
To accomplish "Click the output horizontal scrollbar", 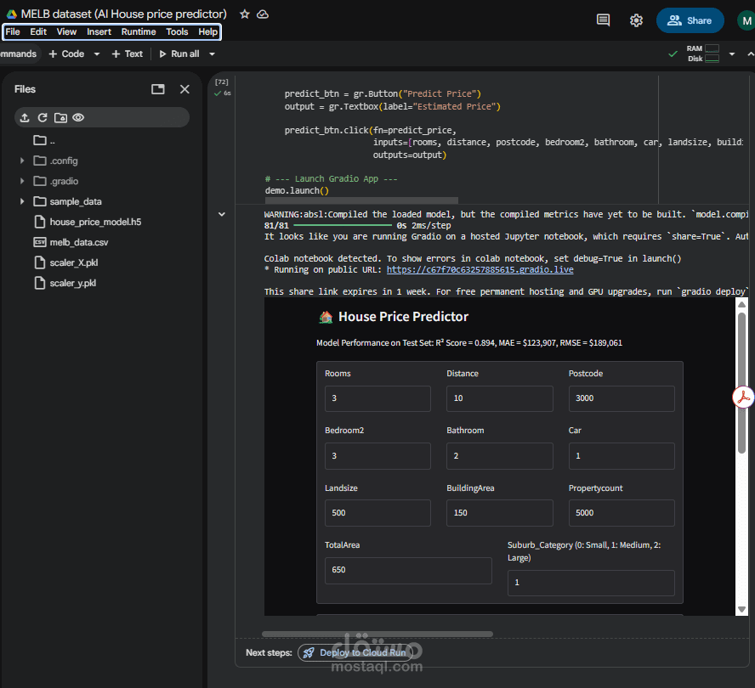I will tap(377, 634).
